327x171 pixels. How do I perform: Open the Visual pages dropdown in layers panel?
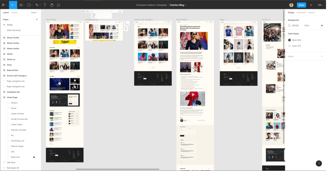tap(34, 13)
